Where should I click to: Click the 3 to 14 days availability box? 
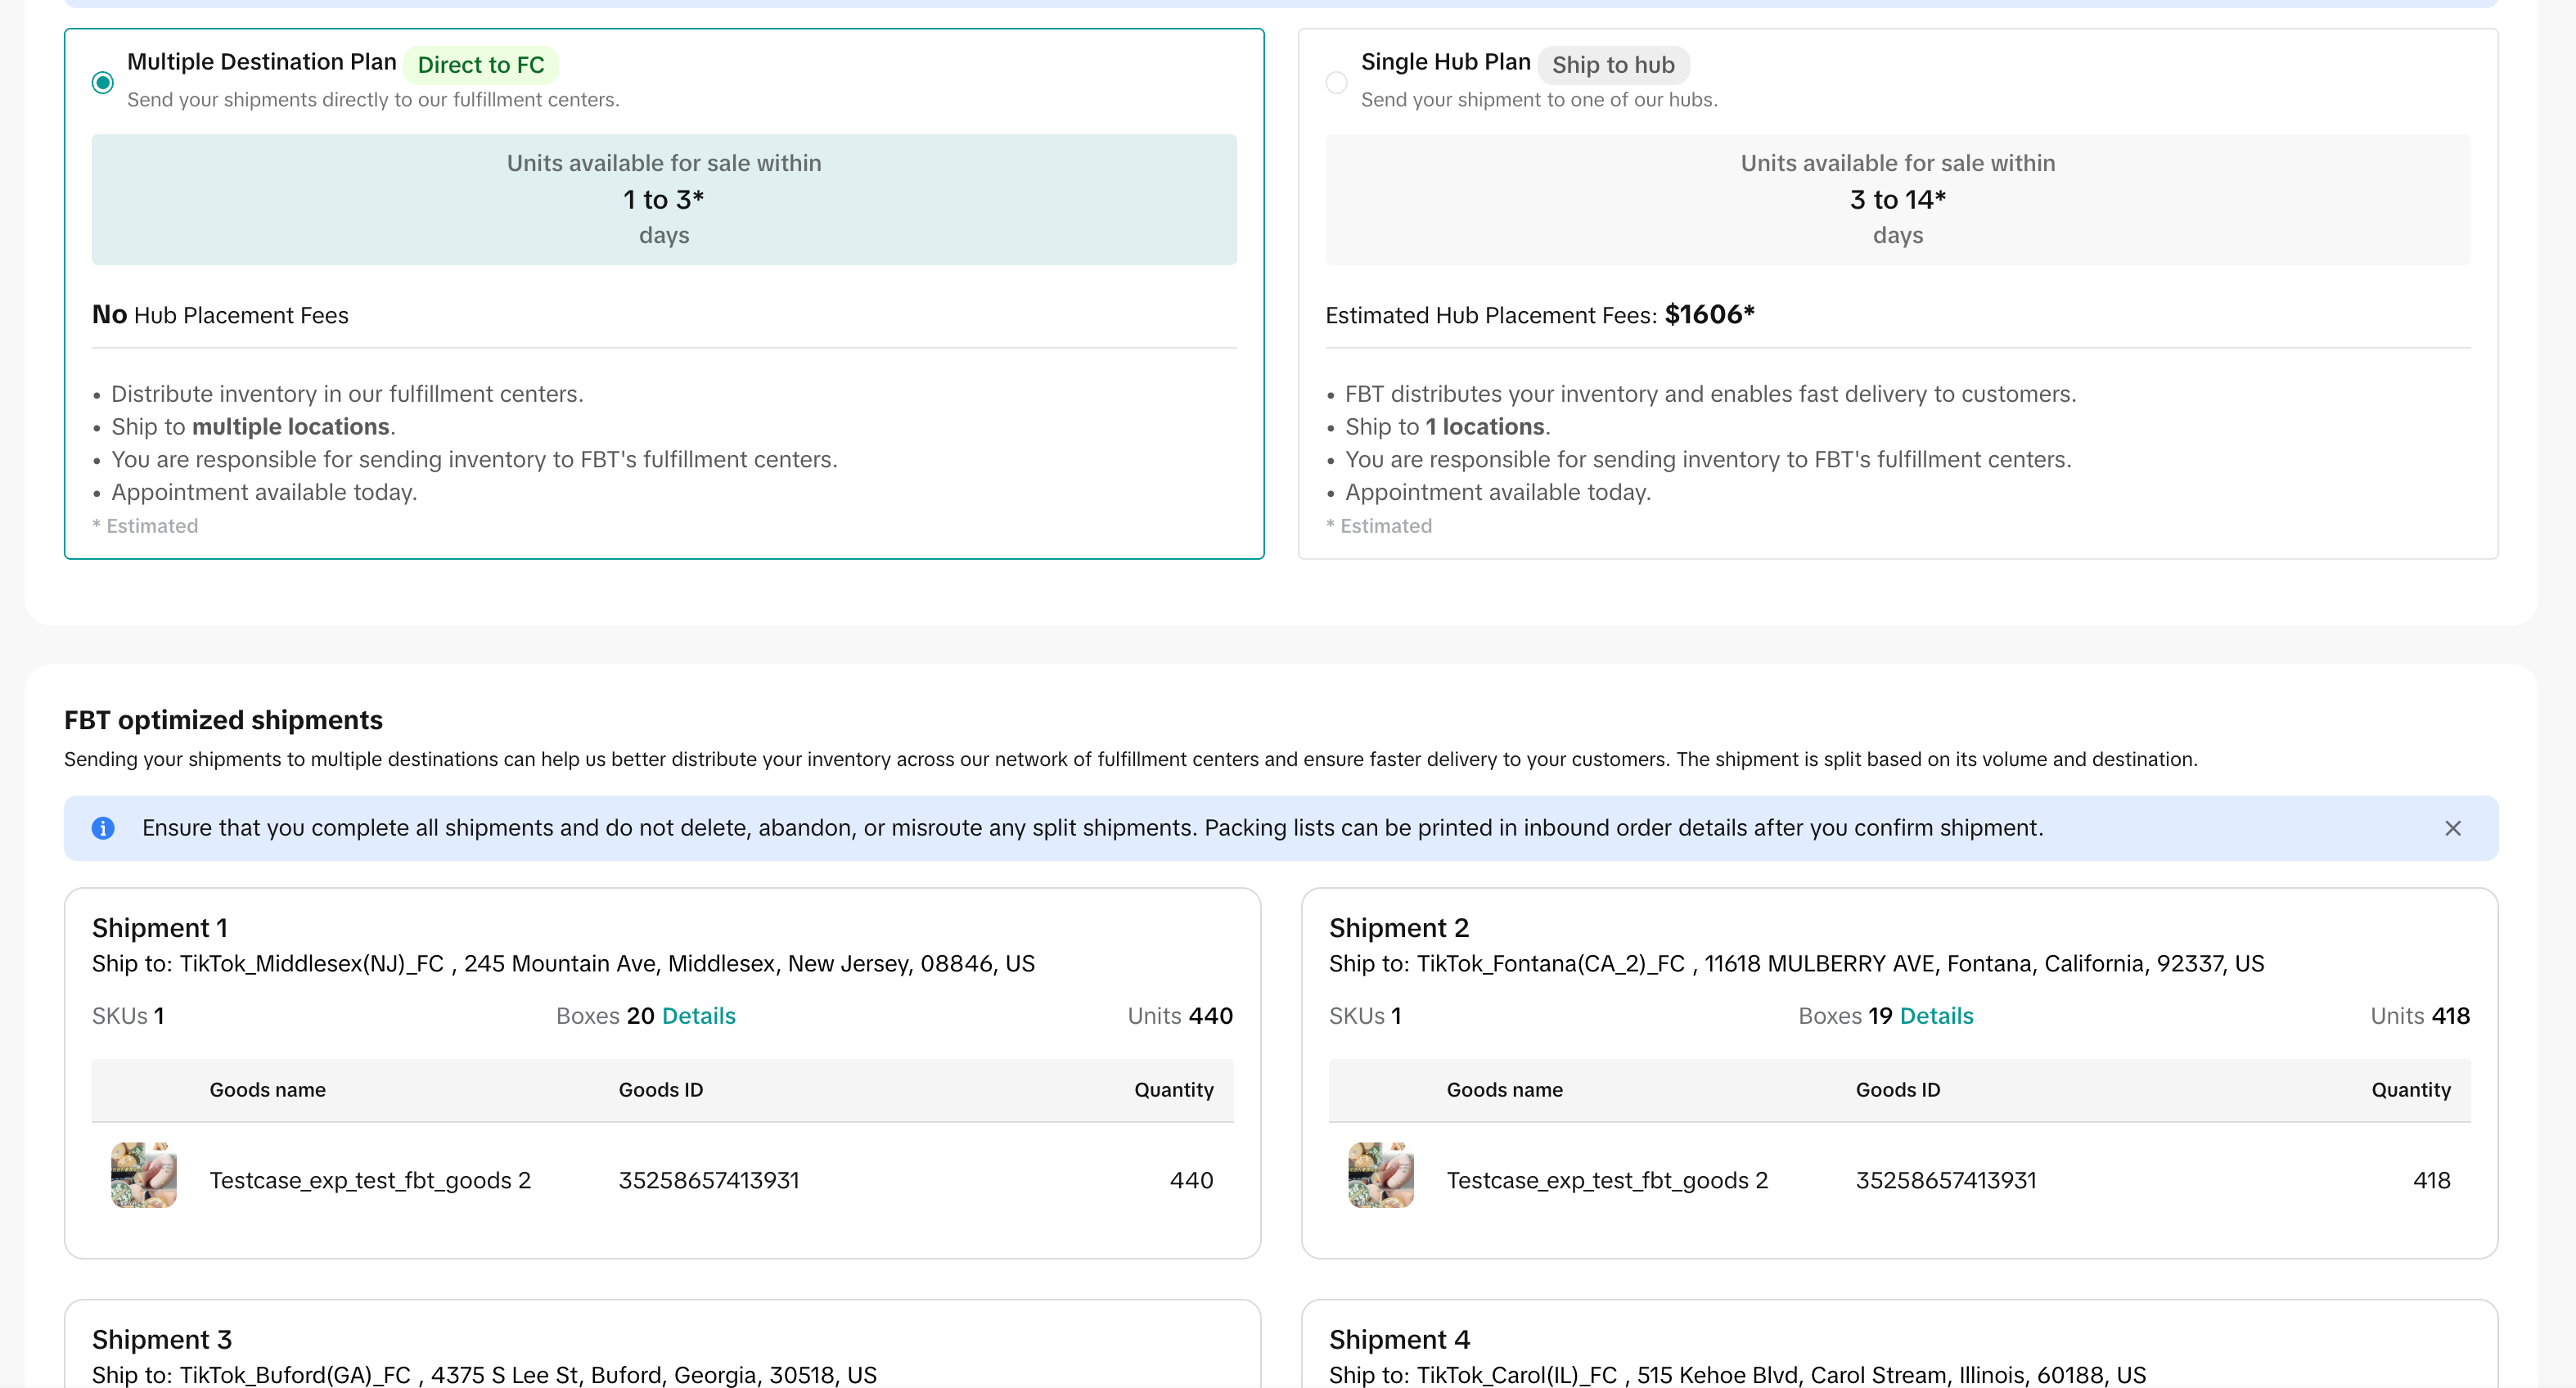pos(1897,199)
